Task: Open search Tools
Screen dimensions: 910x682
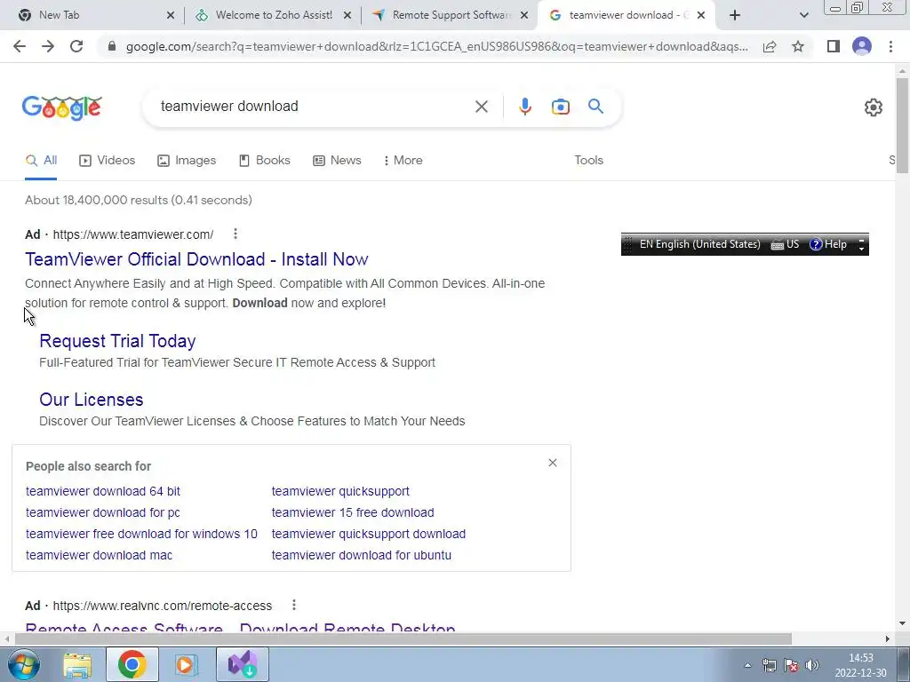Action: [x=588, y=160]
